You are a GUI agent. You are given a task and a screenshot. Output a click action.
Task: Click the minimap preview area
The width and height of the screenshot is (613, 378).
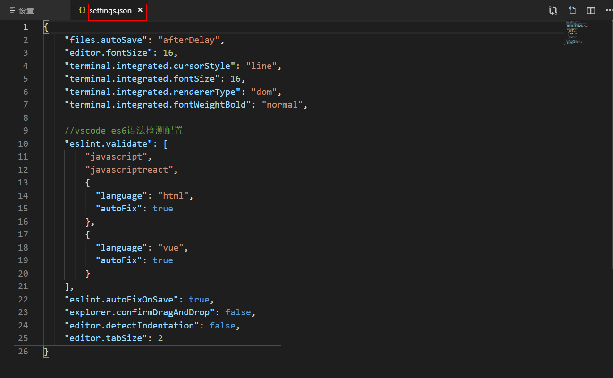coord(576,33)
